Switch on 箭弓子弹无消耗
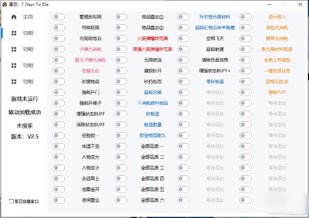Screen dimensions: 309x218 [x=59, y=60]
